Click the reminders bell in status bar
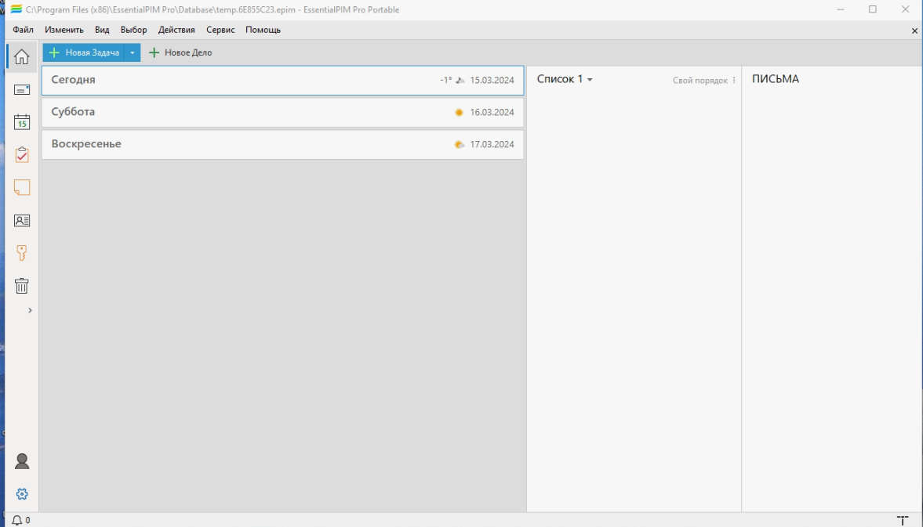This screenshot has width=923, height=527. tap(18, 520)
